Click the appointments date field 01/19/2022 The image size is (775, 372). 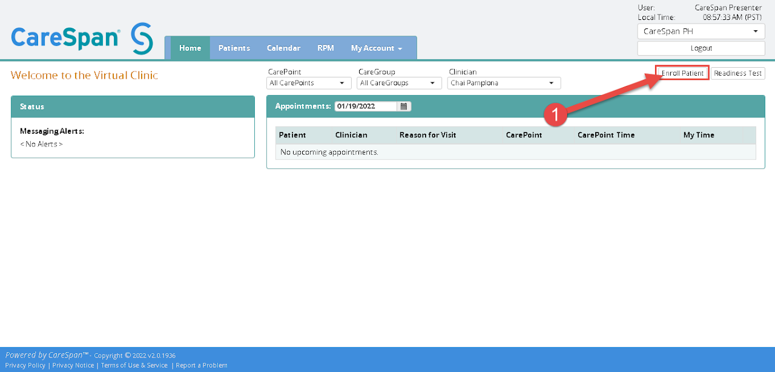pos(366,106)
